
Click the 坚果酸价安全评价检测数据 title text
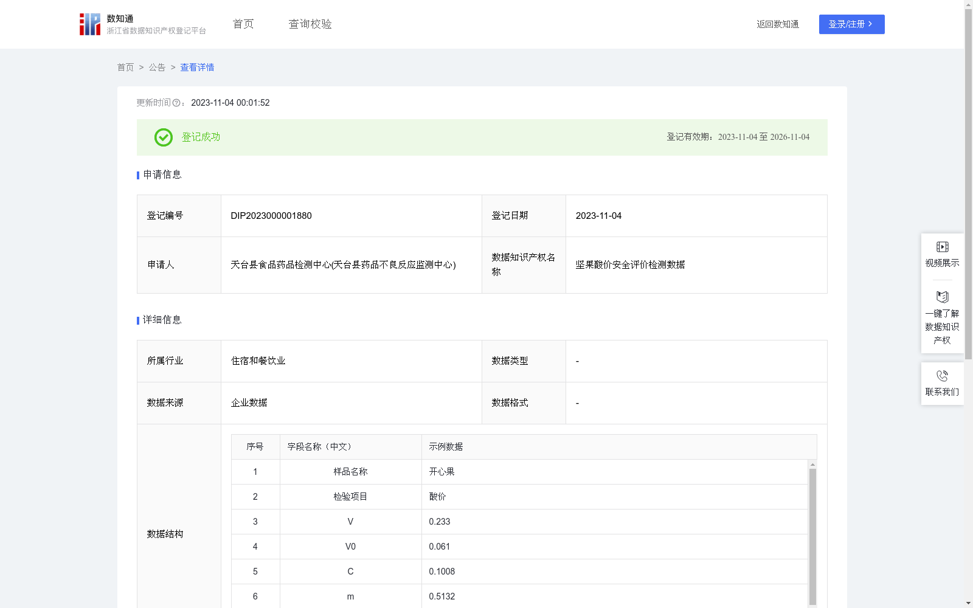click(x=631, y=265)
